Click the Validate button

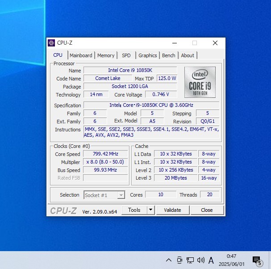click(x=172, y=210)
